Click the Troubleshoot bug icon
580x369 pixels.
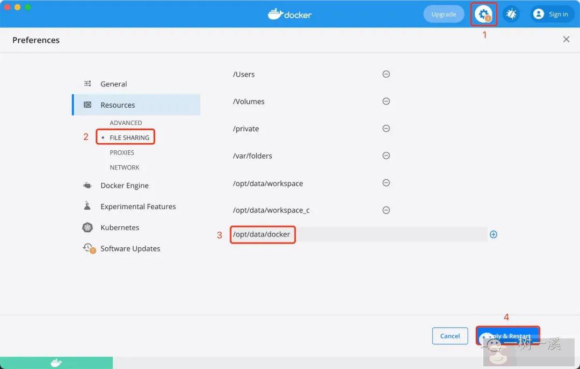[511, 14]
